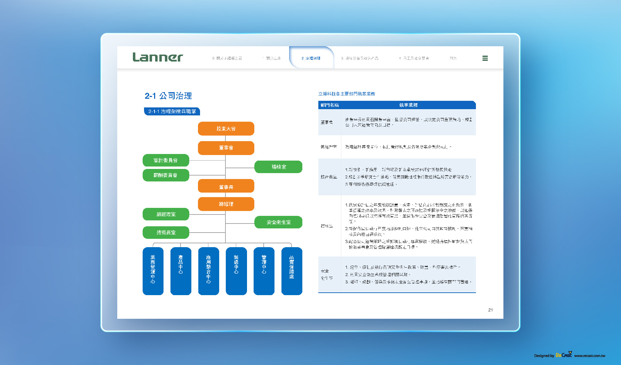Select the blue 製造中心 box
Viewport: 621px width, 365px height.
tap(236, 271)
